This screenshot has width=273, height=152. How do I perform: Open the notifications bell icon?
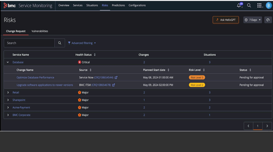coord(239,6)
